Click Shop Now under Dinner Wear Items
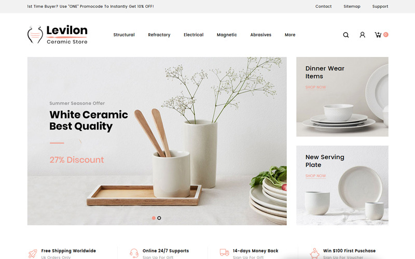 [x=315, y=87]
